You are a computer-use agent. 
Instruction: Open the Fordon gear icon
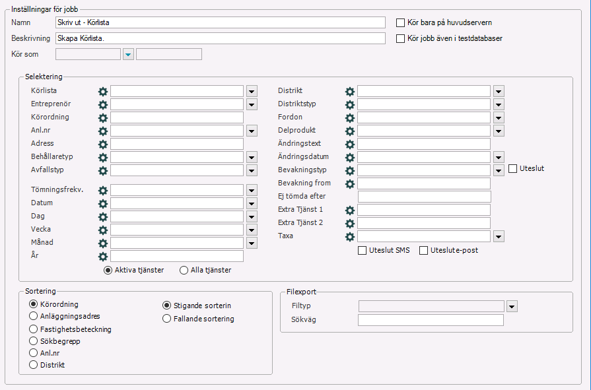[x=350, y=118]
